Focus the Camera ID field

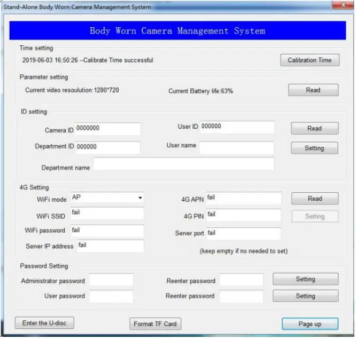coord(107,129)
